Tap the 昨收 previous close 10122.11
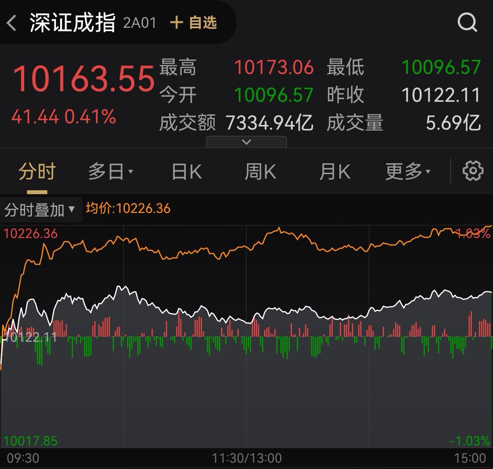 [x=441, y=95]
